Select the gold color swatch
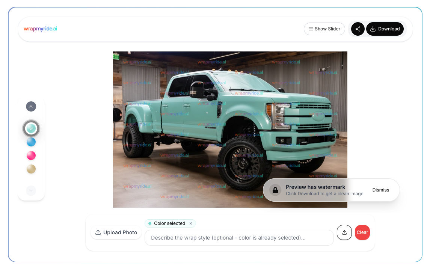The width and height of the screenshot is (430, 273). coord(31,169)
